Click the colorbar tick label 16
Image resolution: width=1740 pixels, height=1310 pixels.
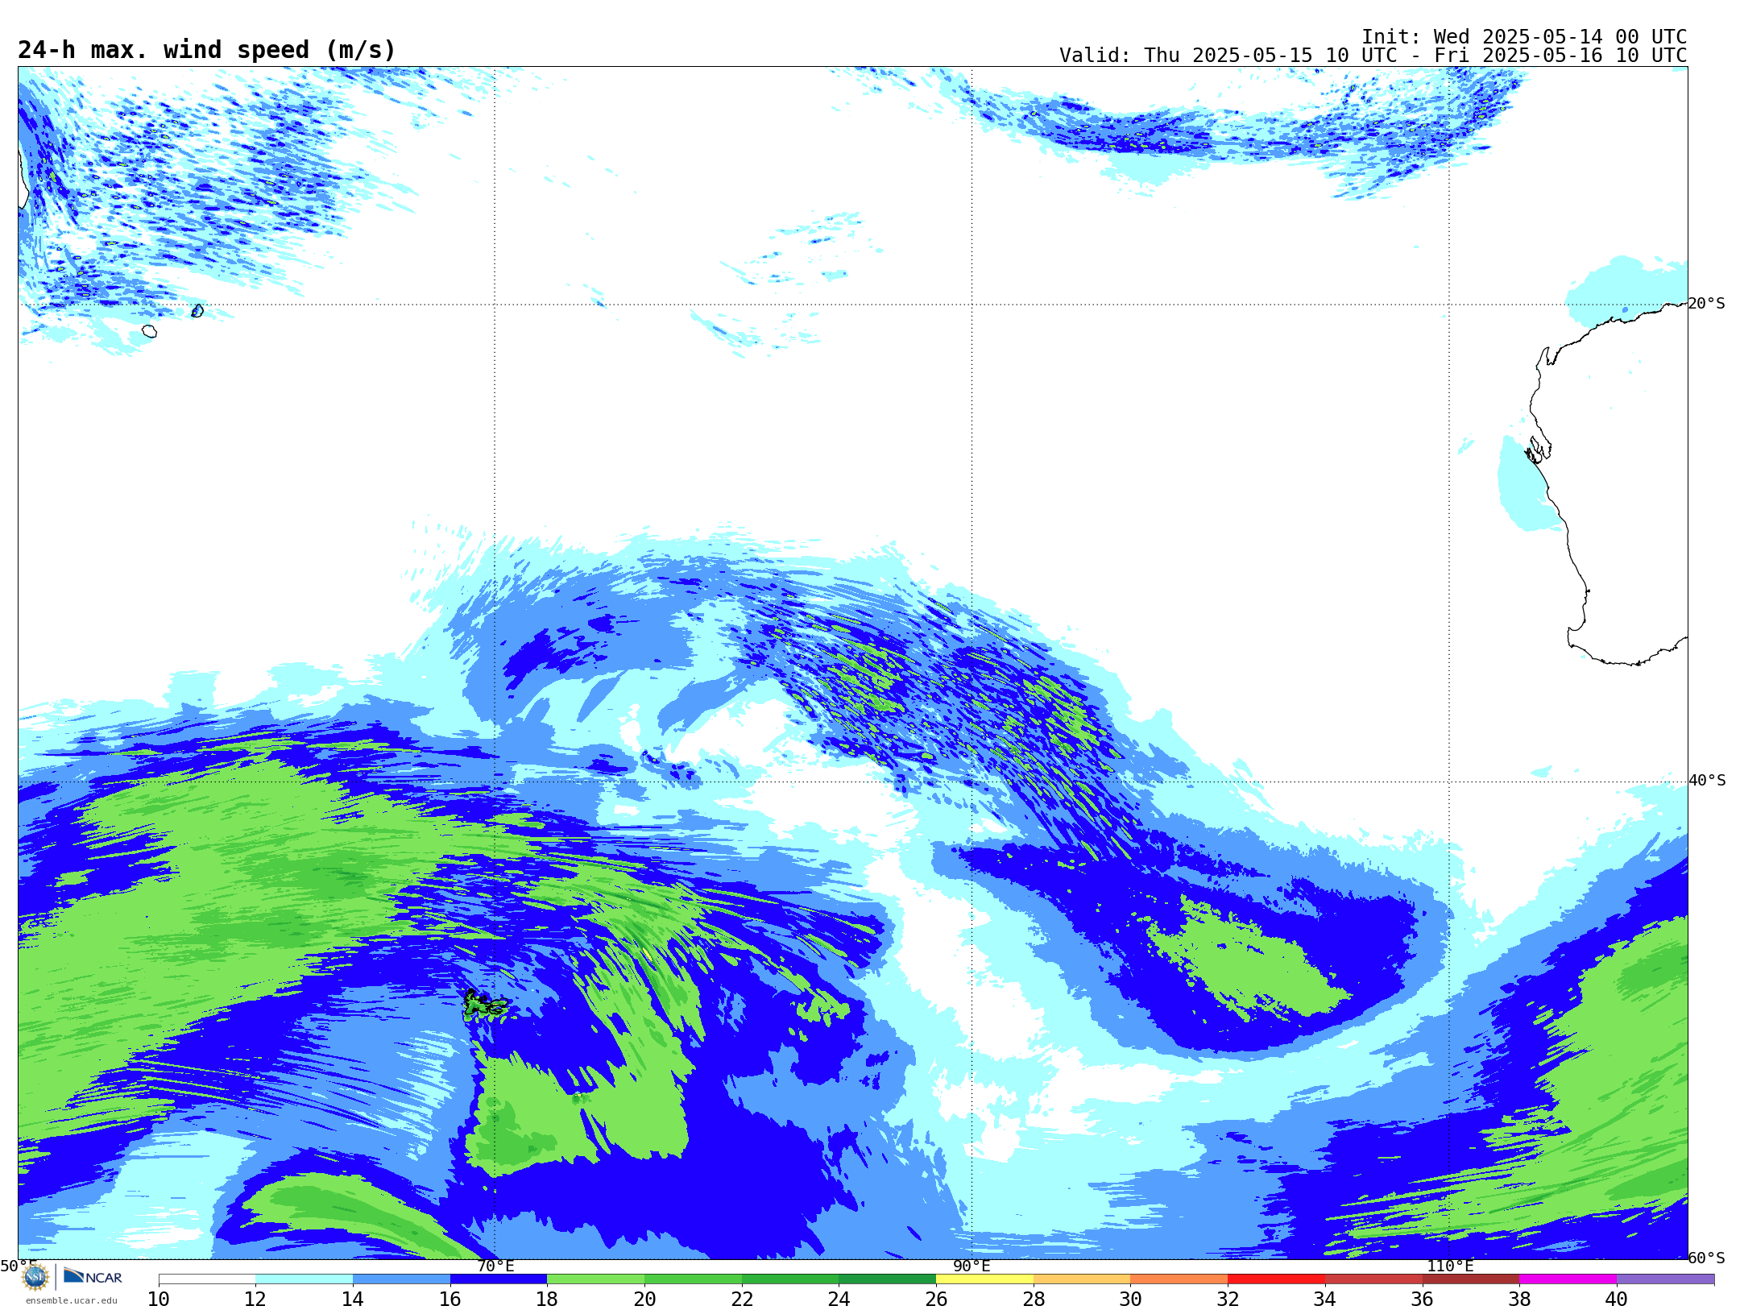pyautogui.click(x=450, y=1299)
